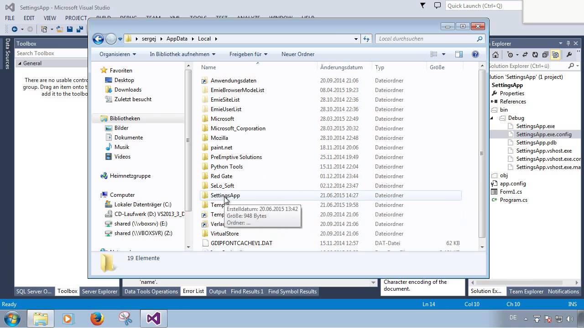Click the volume speaker tray icon
This screenshot has width=584, height=328.
coord(570,318)
